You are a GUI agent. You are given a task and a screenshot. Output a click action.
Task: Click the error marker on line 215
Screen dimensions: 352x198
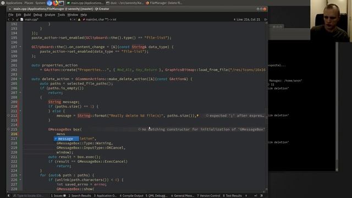(9, 129)
